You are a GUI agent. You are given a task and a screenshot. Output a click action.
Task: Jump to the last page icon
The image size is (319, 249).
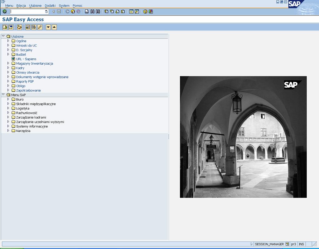click(x=123, y=12)
